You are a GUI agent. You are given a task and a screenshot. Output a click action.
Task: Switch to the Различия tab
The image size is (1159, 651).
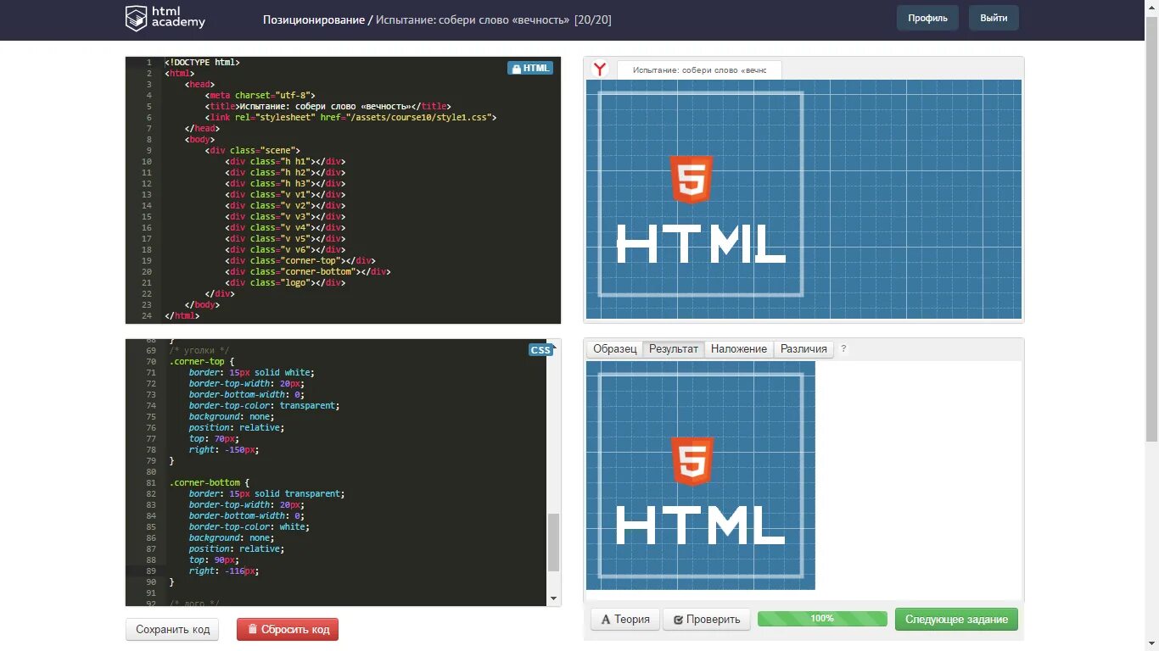[x=804, y=348]
